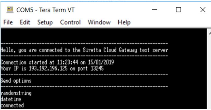Close the COM5 Tera Term window

203,10
